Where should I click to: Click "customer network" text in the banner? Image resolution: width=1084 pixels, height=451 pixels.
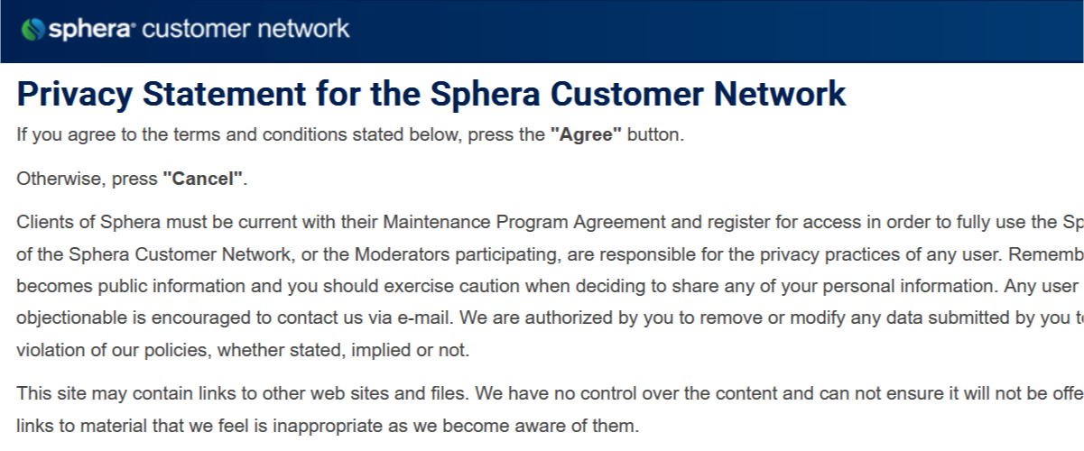(x=246, y=28)
